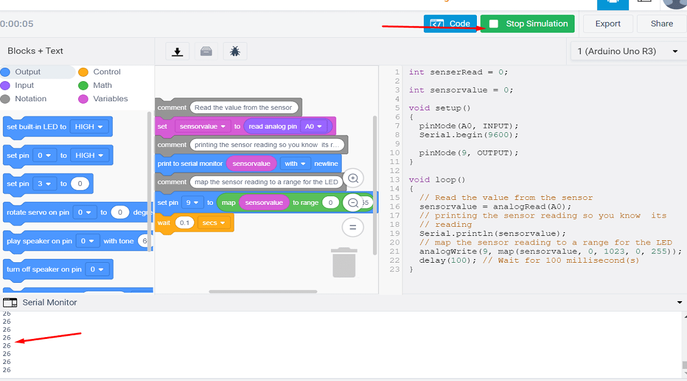
Task: Open pin 3 dropdown in palette block
Action: (x=44, y=183)
